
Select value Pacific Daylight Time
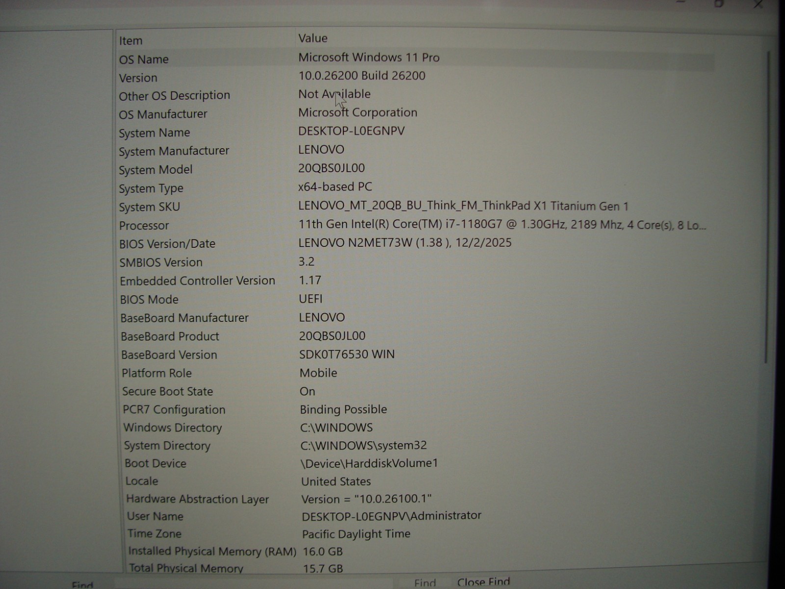click(356, 534)
